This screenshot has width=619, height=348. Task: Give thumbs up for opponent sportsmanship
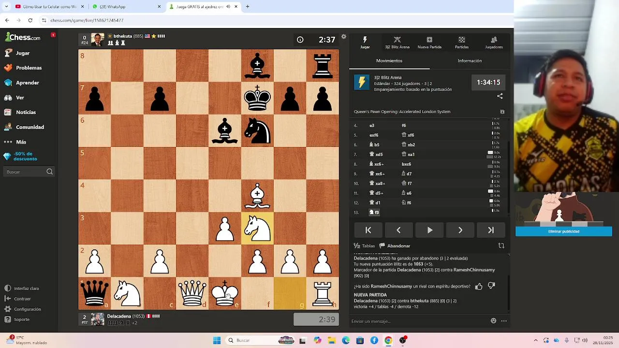(x=479, y=286)
